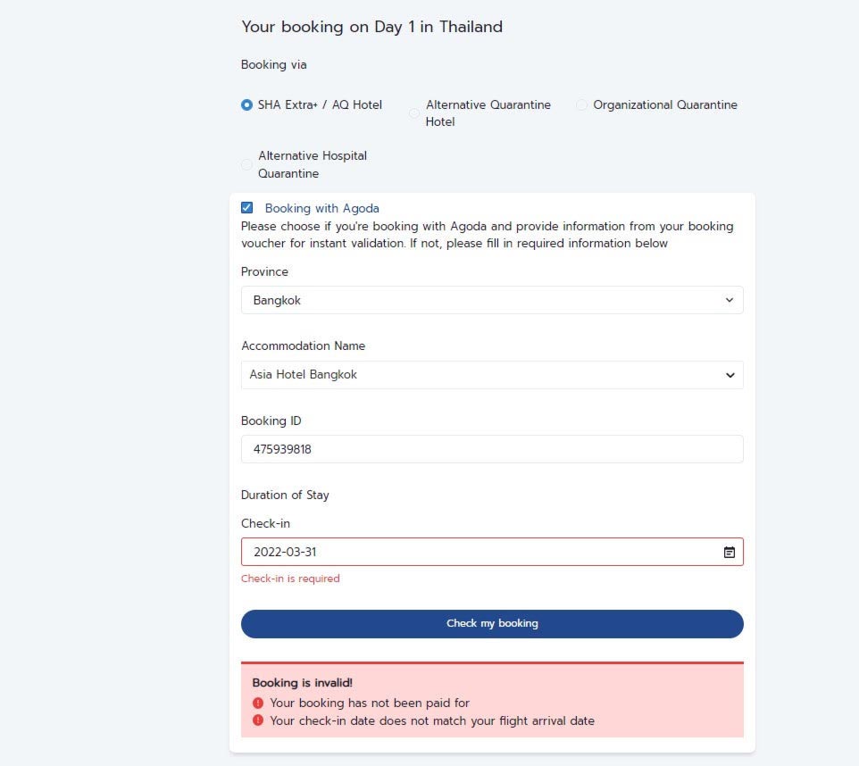Click the chevron on the Accommodation Name selector
The width and height of the screenshot is (859, 766).
[x=730, y=375]
